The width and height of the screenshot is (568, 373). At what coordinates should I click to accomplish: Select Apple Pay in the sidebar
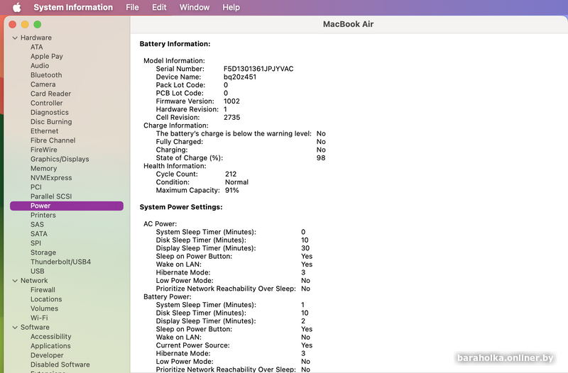[x=47, y=57]
